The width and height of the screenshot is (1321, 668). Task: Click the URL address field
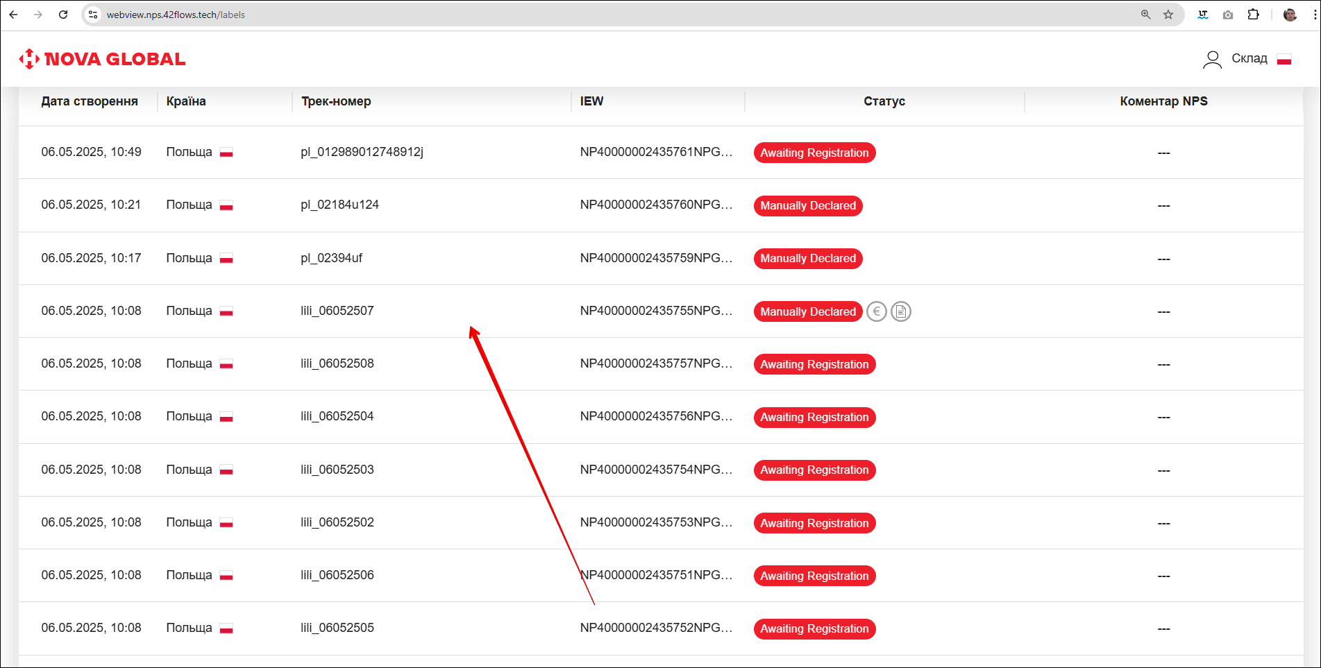click(555, 15)
